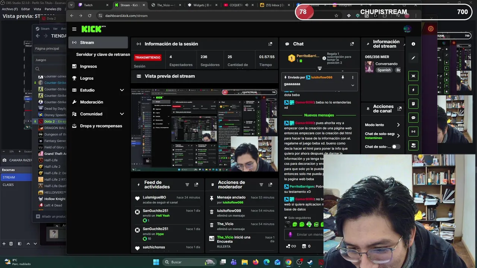
Task: Open Editar menu in OBS Studio
Action: point(26,9)
